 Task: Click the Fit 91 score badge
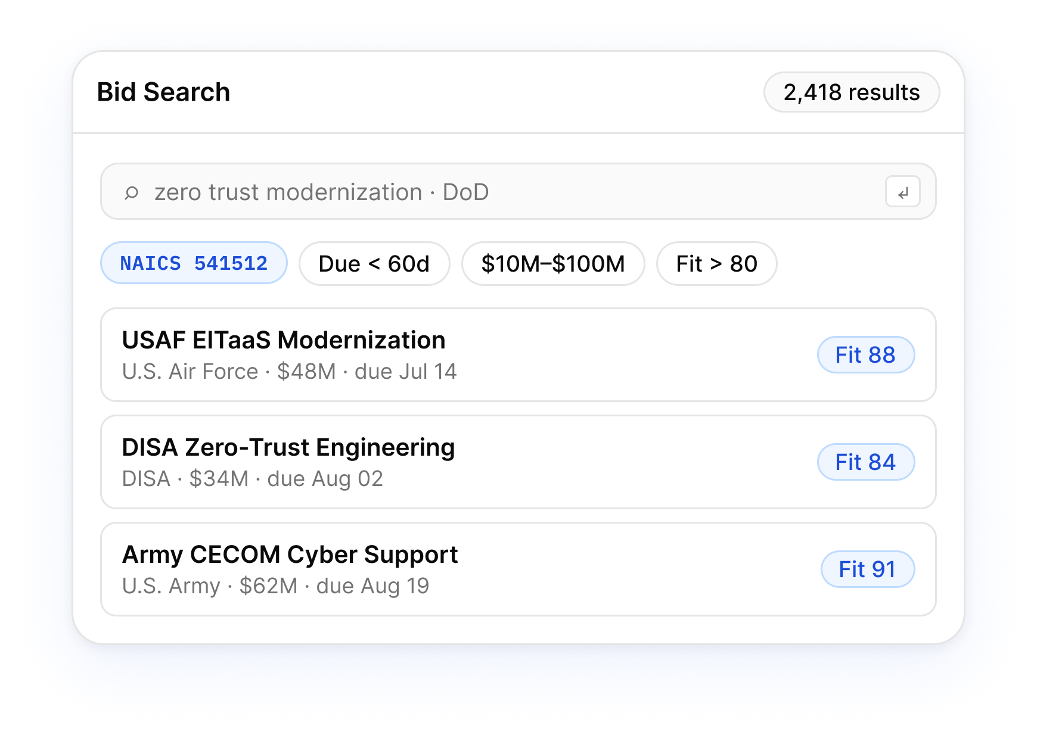click(867, 569)
